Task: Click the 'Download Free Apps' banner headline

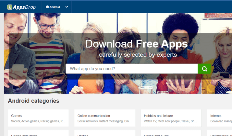Action: coord(136,44)
